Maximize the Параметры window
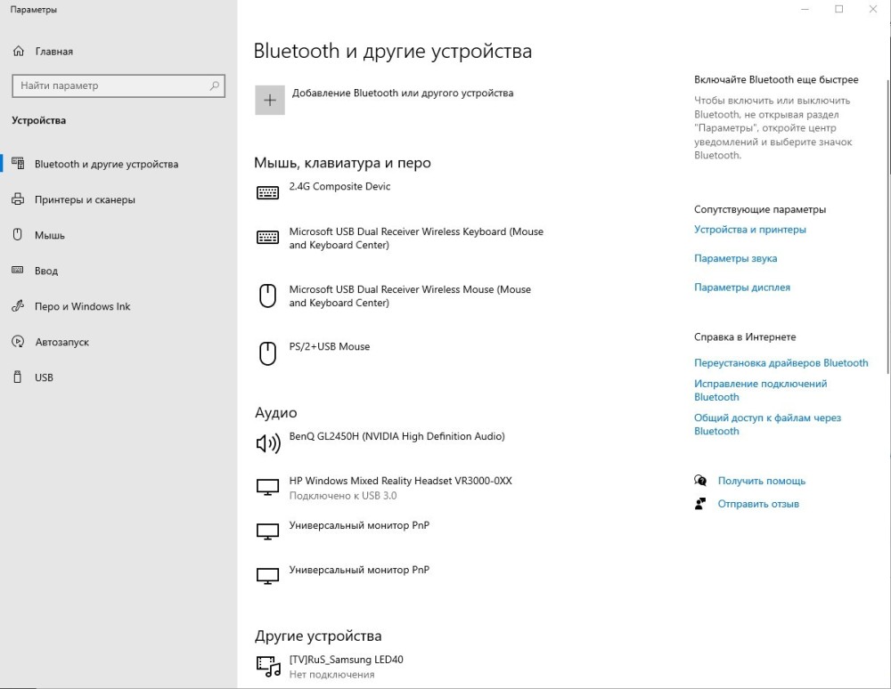Image resolution: width=891 pixels, height=689 pixels. click(x=838, y=9)
